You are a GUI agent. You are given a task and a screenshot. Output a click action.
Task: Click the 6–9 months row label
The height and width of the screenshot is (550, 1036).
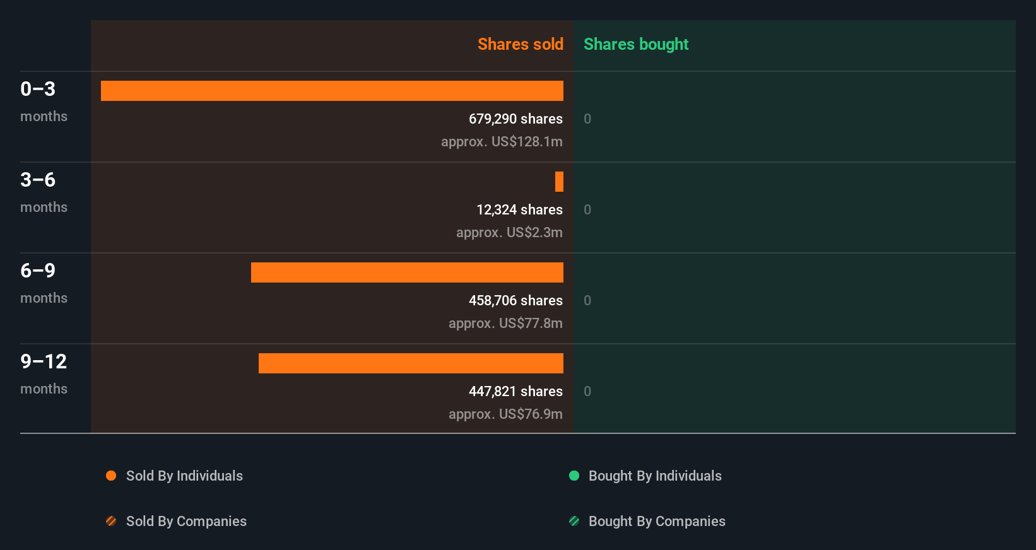tap(44, 283)
